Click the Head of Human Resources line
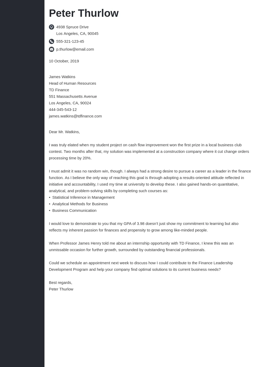259x367 pixels. click(x=72, y=83)
